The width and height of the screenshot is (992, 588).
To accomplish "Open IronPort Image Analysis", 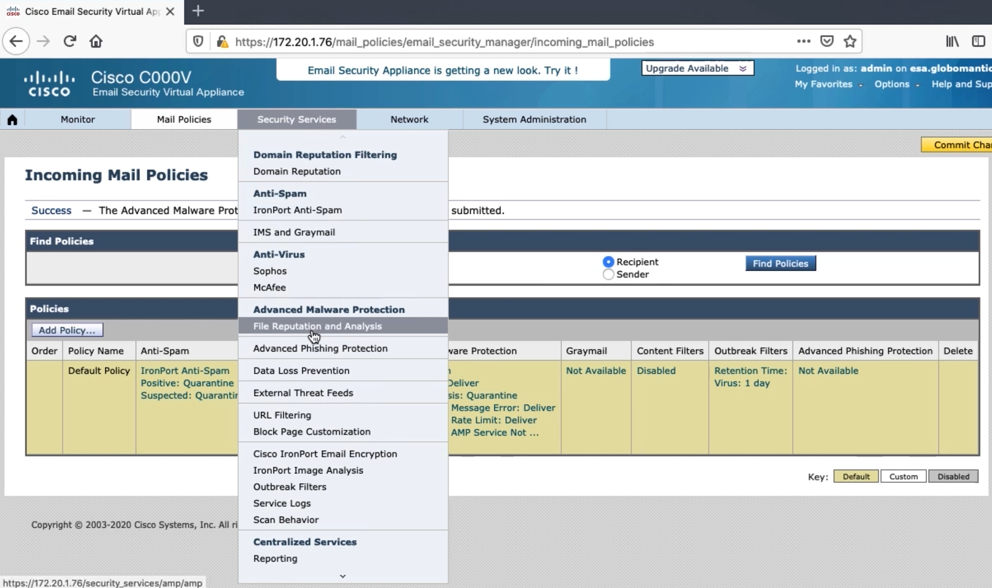I will tap(308, 470).
